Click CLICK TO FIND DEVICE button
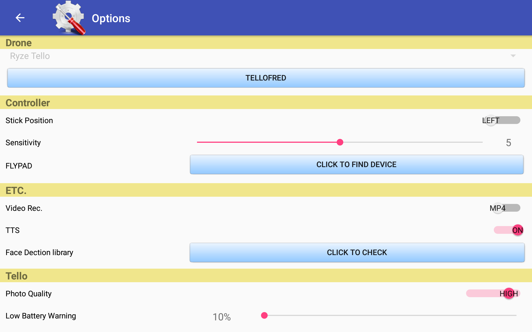The width and height of the screenshot is (532, 332). tap(357, 165)
